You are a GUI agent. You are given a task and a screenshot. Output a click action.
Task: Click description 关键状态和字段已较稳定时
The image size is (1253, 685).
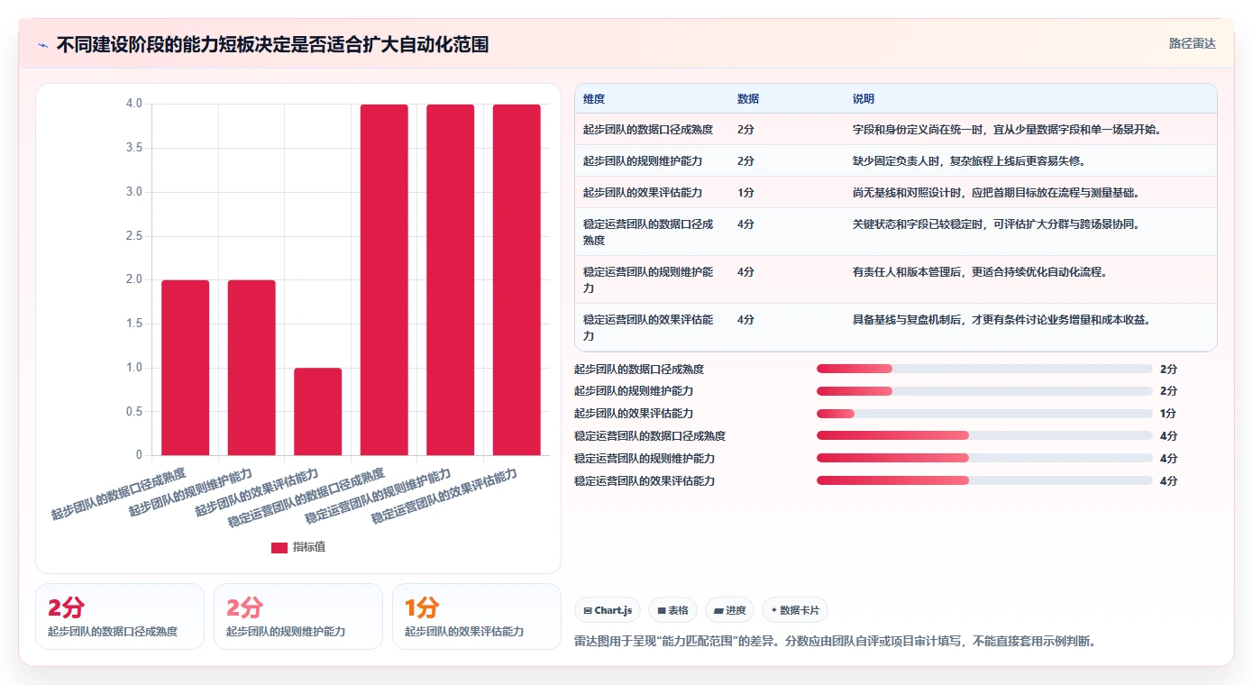tap(995, 224)
